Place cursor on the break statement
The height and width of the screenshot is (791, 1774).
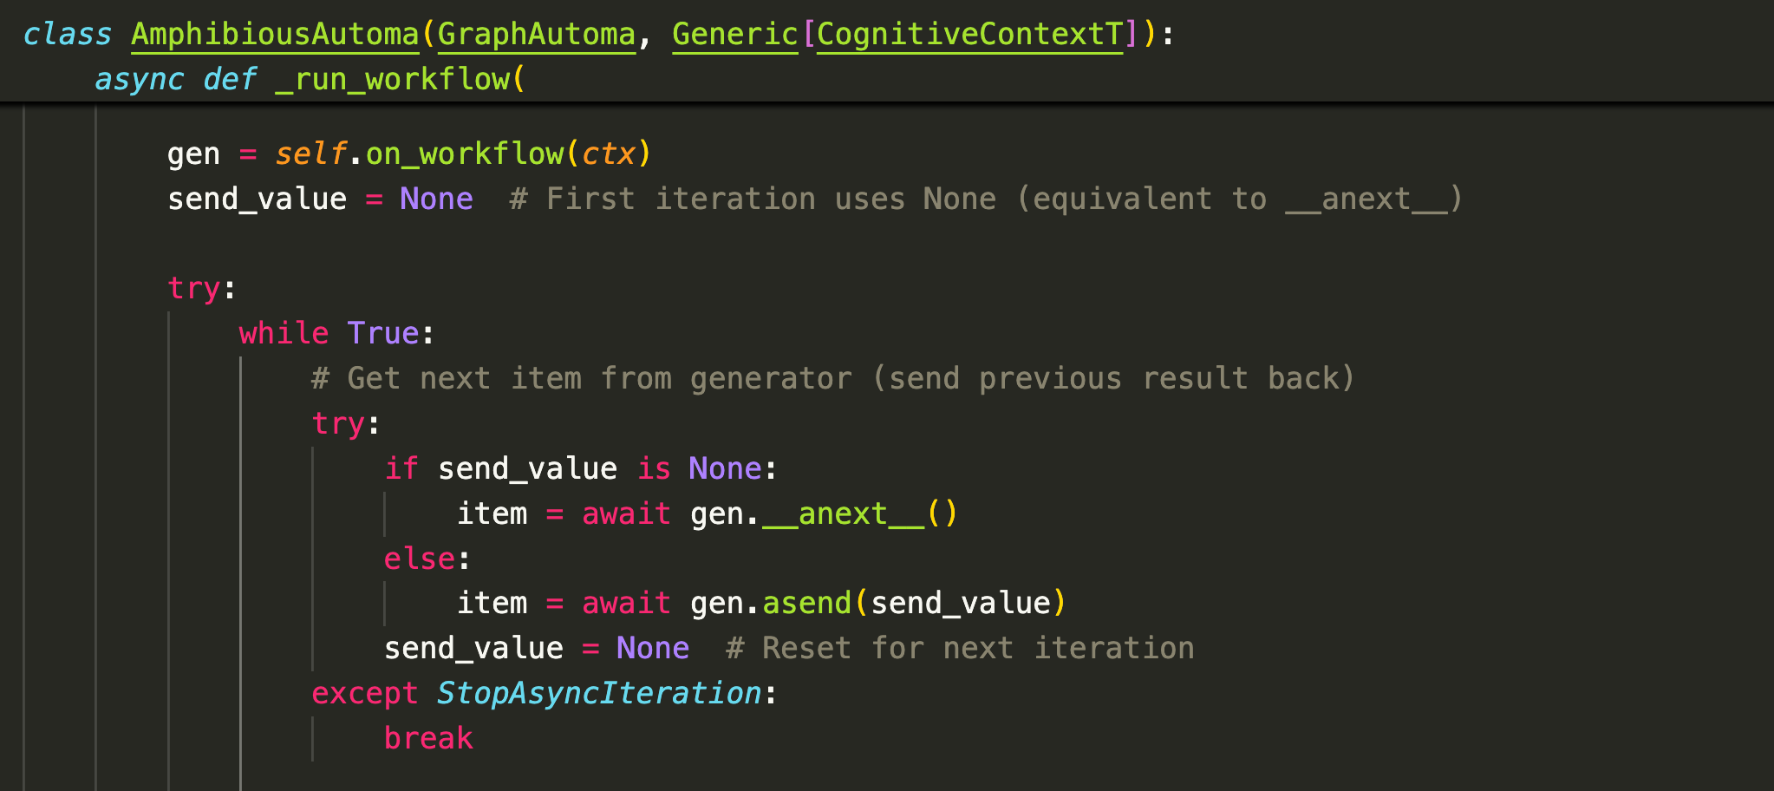point(428,739)
